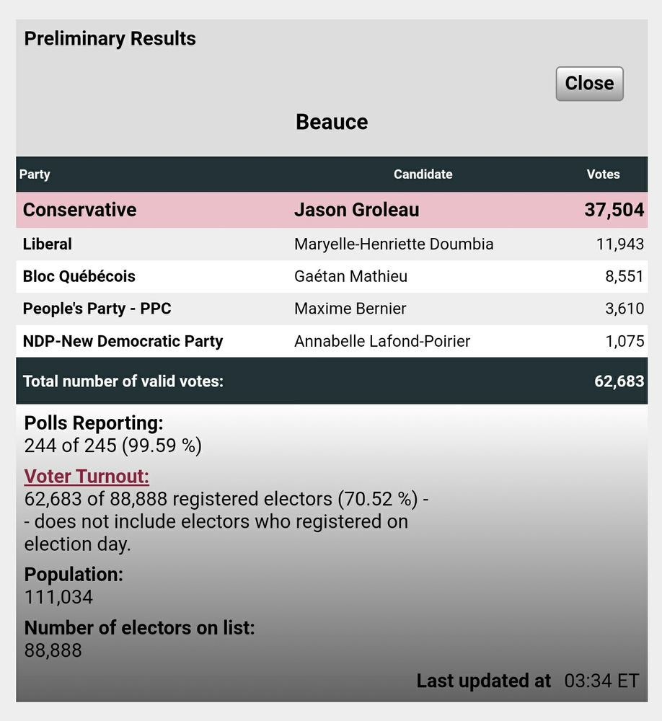Select the Liberal party row
The height and width of the screenshot is (721, 662).
332,244
